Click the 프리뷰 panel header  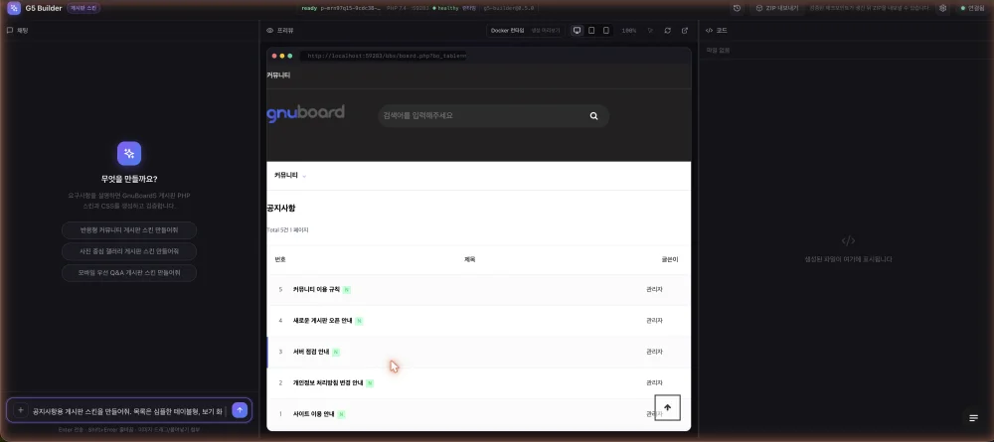tap(280, 31)
